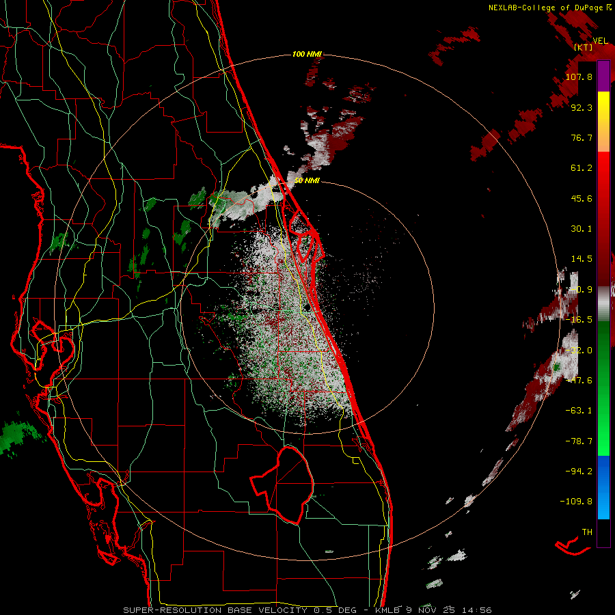The height and width of the screenshot is (615, 615).
Task: Click the -16.5 velocity scale value
Action: pyautogui.click(x=579, y=320)
